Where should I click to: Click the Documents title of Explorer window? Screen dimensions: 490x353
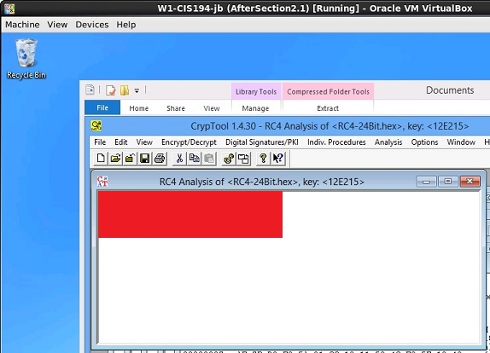[x=450, y=90]
